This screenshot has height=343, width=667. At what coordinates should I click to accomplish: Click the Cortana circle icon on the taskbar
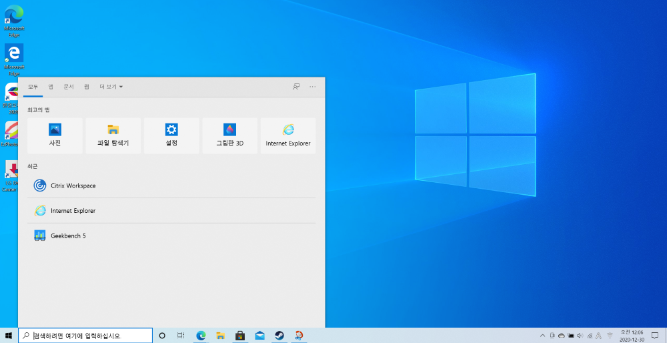tap(162, 336)
